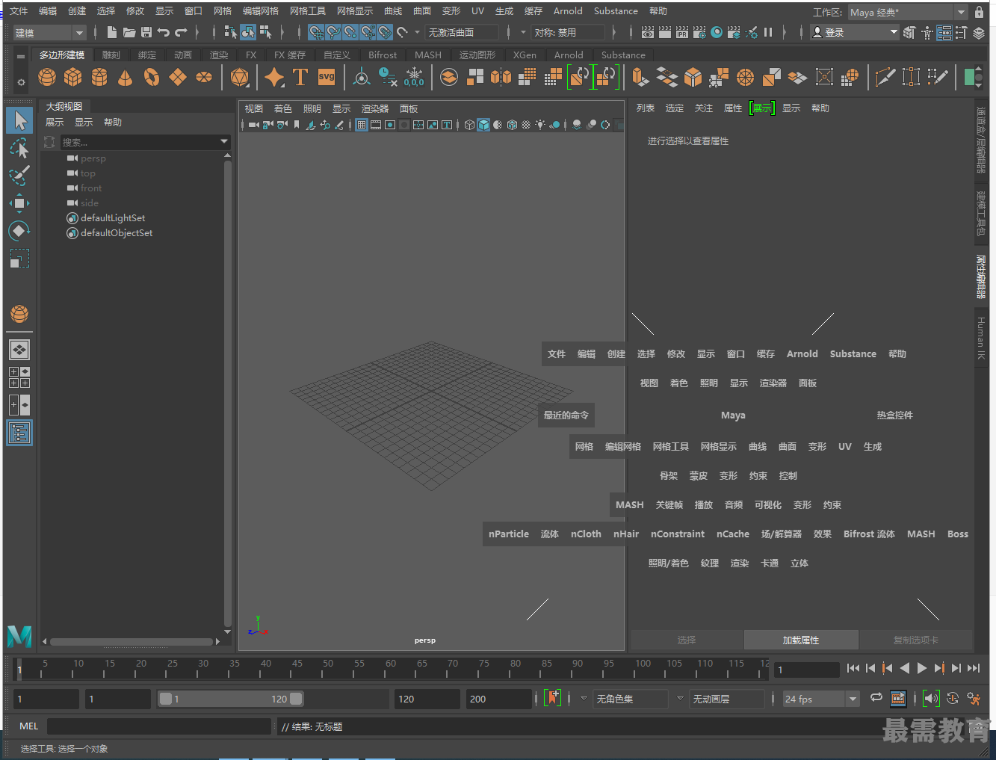This screenshot has height=760, width=996.
Task: Toggle wireframe shading in the viewport
Action: click(x=469, y=125)
